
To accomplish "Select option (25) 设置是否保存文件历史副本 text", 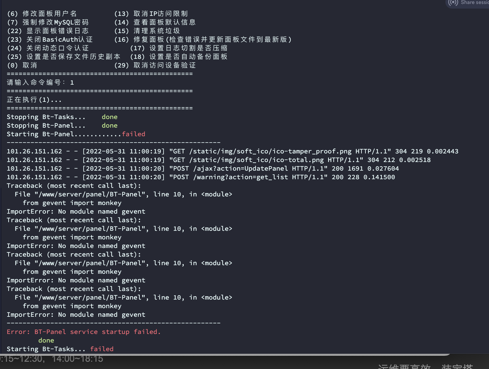I will tap(64, 57).
